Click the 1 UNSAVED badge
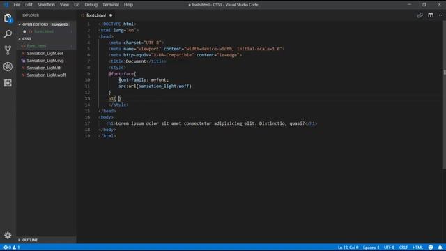Image resolution: width=446 pixels, height=251 pixels. click(60, 24)
